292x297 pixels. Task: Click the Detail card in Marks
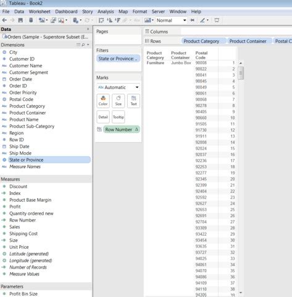point(103,117)
